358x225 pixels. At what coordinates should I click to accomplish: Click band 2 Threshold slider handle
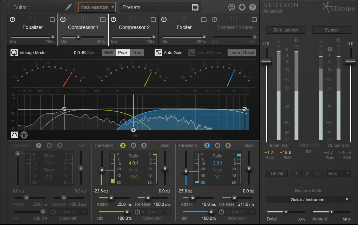(102, 170)
